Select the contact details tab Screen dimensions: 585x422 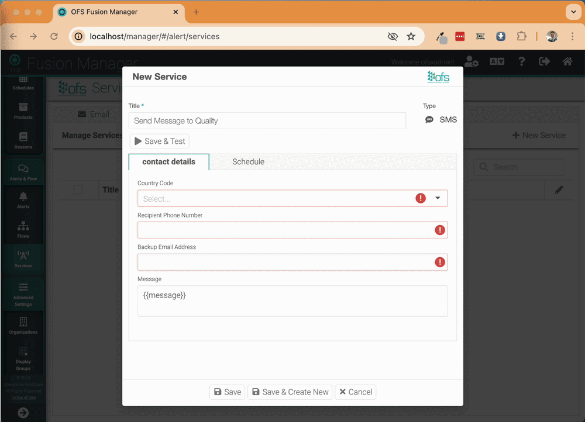point(168,162)
